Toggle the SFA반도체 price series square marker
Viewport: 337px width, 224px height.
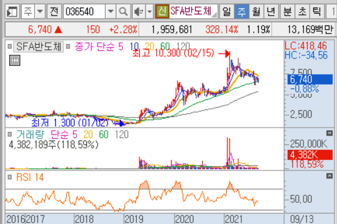click(9, 46)
